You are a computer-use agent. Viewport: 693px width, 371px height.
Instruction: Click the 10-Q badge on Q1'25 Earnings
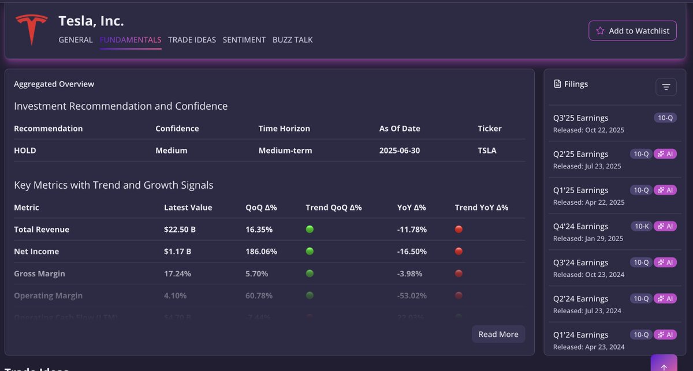[x=641, y=190]
